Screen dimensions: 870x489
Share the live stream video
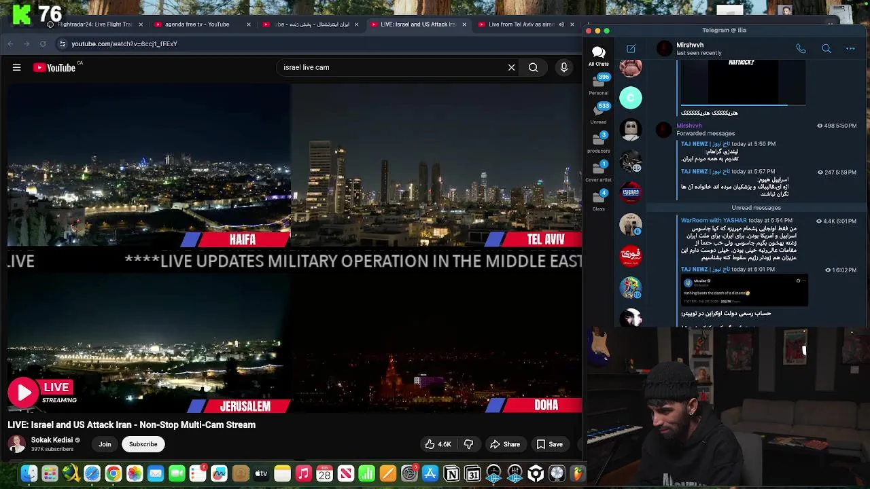505,444
